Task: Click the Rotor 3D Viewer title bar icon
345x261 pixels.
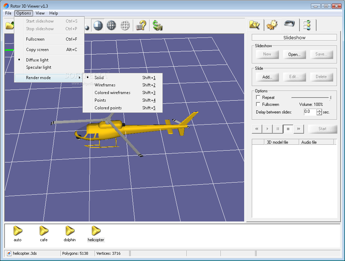Action: (6, 6)
